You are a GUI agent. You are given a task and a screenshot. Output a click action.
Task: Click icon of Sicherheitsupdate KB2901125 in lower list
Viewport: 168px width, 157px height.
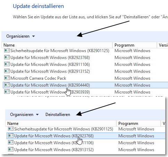point(11,129)
